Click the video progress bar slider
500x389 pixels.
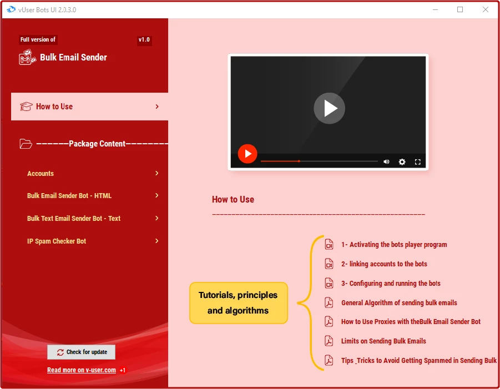click(319, 161)
